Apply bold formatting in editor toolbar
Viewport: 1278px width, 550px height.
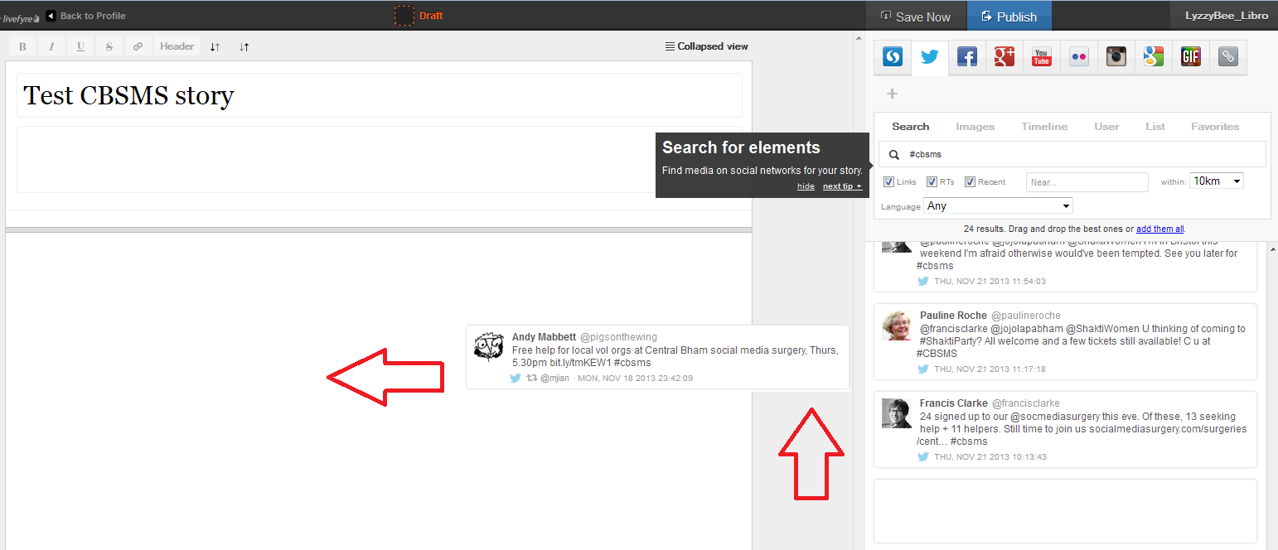(22, 46)
